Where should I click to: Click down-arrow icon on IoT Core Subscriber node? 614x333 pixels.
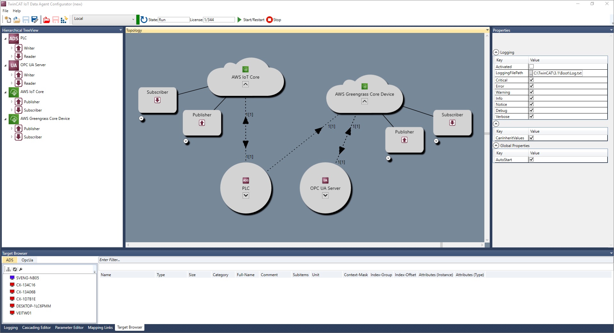pos(158,100)
